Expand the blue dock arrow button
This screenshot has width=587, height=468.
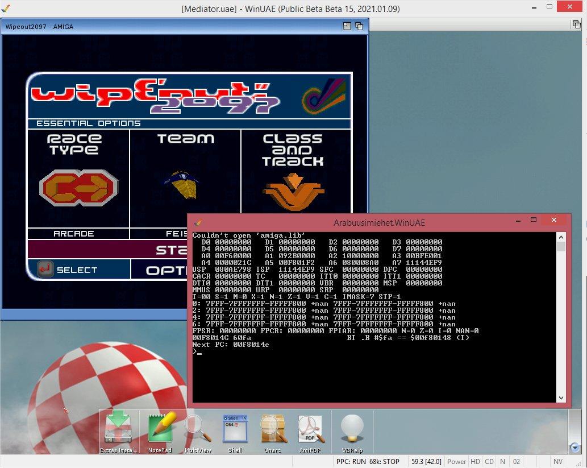[x=575, y=448]
